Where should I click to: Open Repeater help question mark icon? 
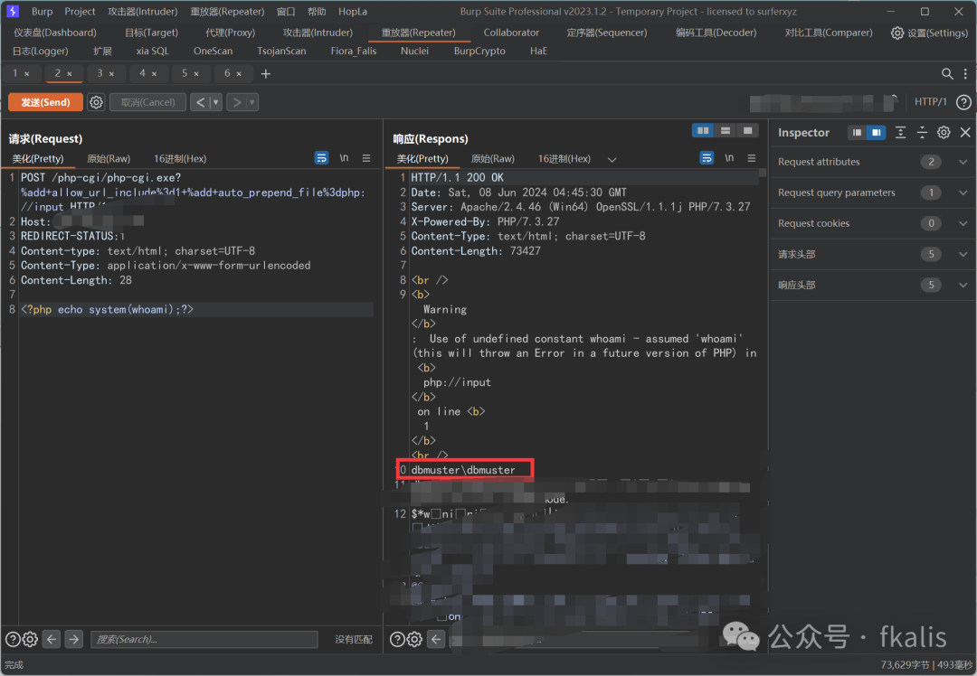pyautogui.click(x=963, y=102)
